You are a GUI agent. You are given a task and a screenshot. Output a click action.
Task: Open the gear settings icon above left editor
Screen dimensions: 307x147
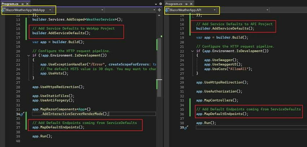point(161,4)
